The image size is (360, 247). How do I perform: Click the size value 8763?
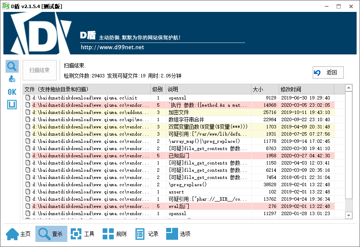(271, 148)
